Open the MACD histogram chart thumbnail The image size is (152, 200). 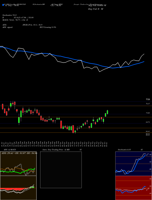18,188
